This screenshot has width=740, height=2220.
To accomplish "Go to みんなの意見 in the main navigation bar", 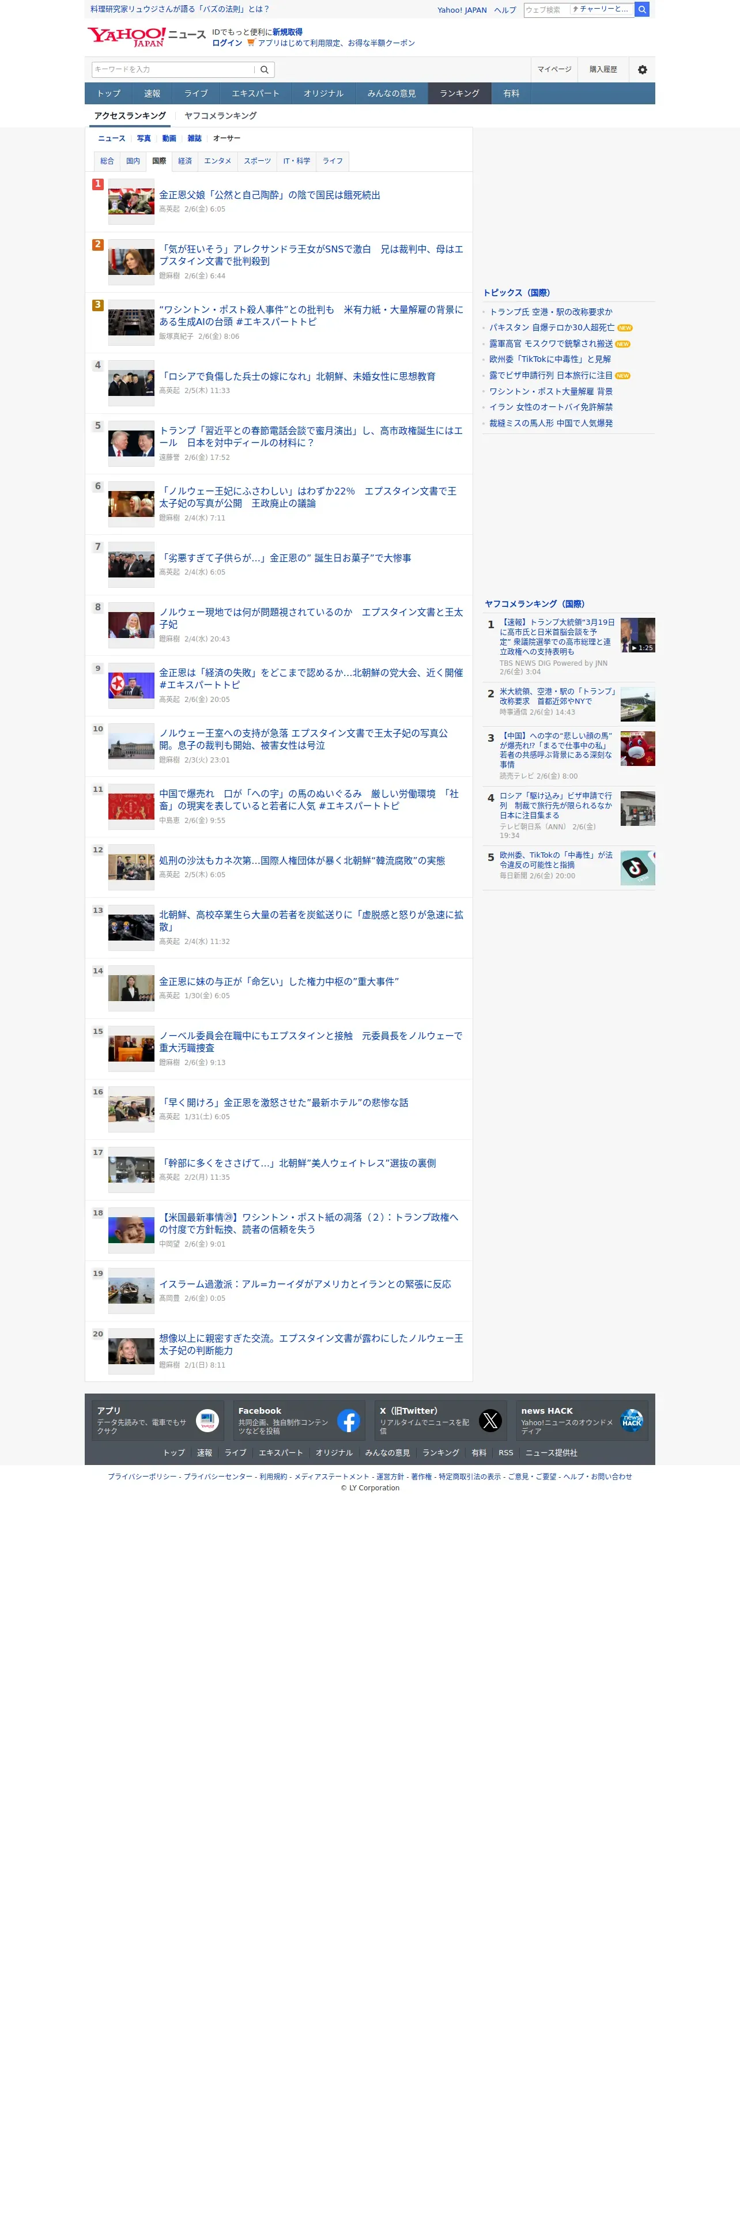I will (391, 93).
